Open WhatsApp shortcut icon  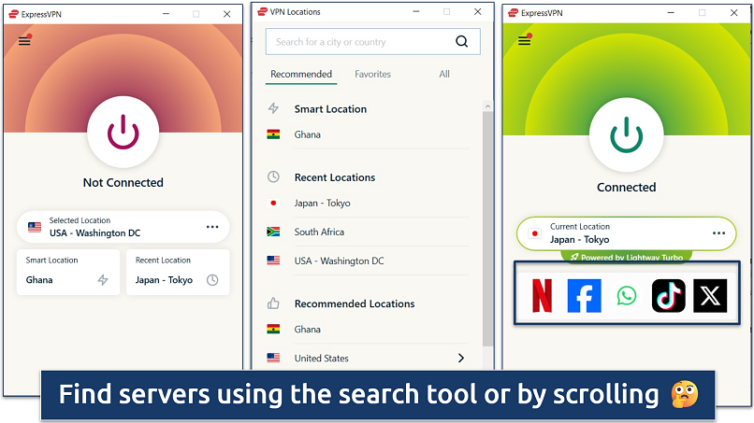point(626,296)
